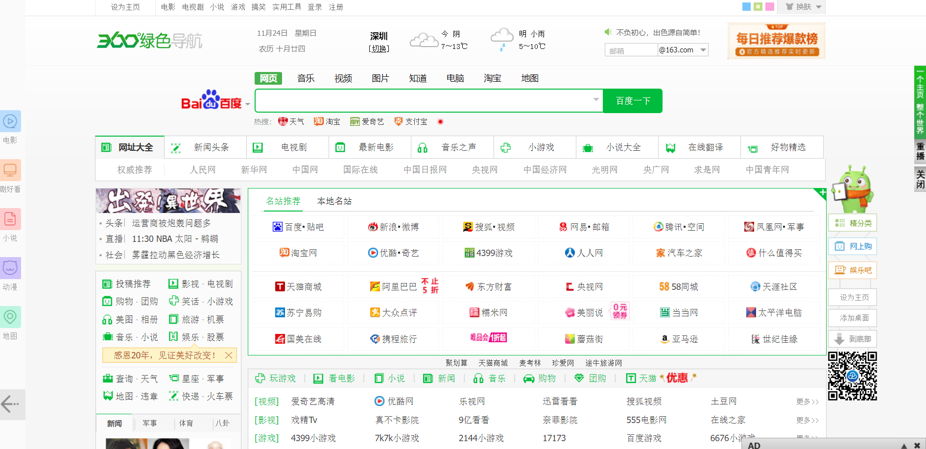The width and height of the screenshot is (926, 449).
Task: Click 关闭 on the right green sidebar
Action: tap(920, 179)
